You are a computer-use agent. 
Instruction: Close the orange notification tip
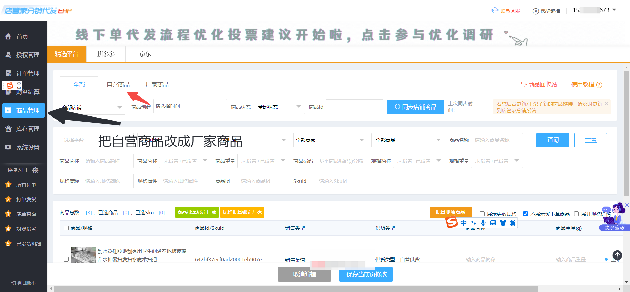coord(607,104)
